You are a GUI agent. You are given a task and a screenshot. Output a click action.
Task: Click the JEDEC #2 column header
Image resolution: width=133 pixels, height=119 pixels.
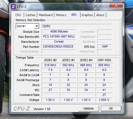click(x=50, y=60)
